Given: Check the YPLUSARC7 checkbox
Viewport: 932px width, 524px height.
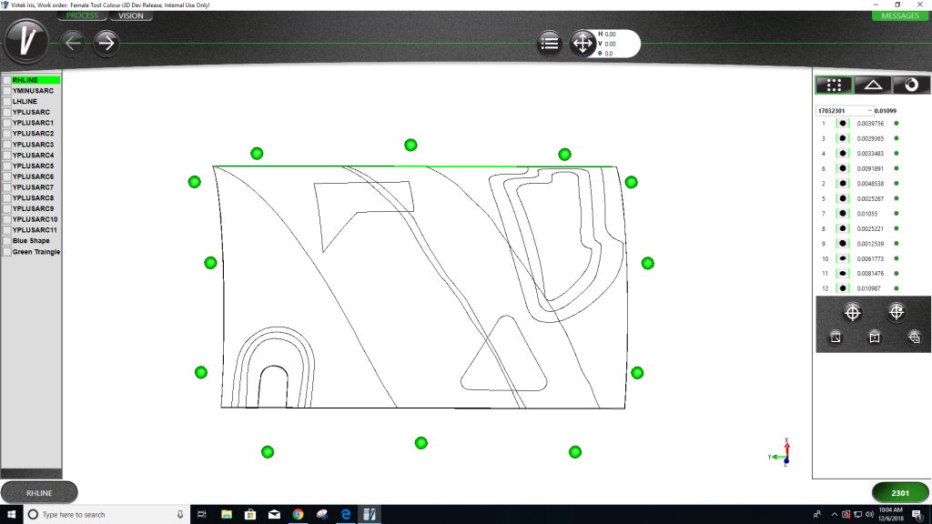Looking at the screenshot, I should coord(7,187).
